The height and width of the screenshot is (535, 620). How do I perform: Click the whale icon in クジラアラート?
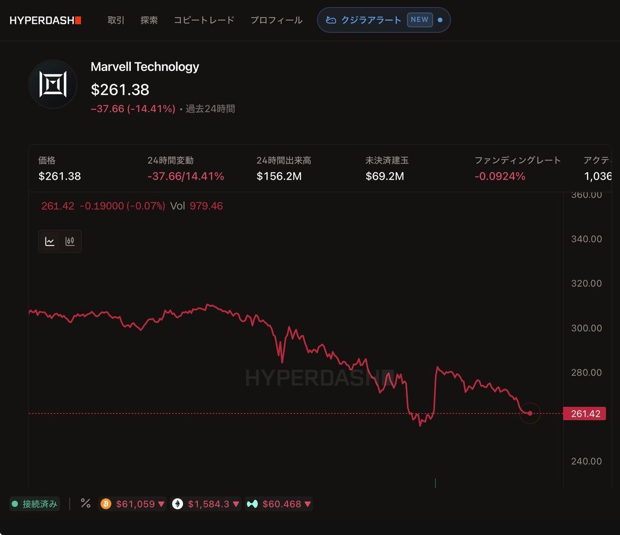331,20
